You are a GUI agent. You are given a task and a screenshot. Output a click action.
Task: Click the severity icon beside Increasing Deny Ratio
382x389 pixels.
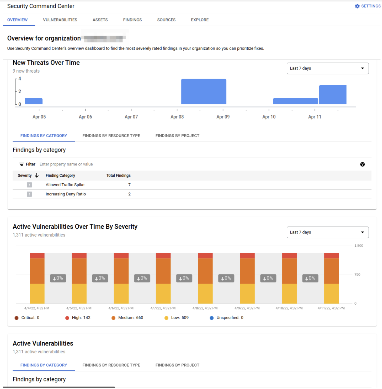tap(29, 194)
